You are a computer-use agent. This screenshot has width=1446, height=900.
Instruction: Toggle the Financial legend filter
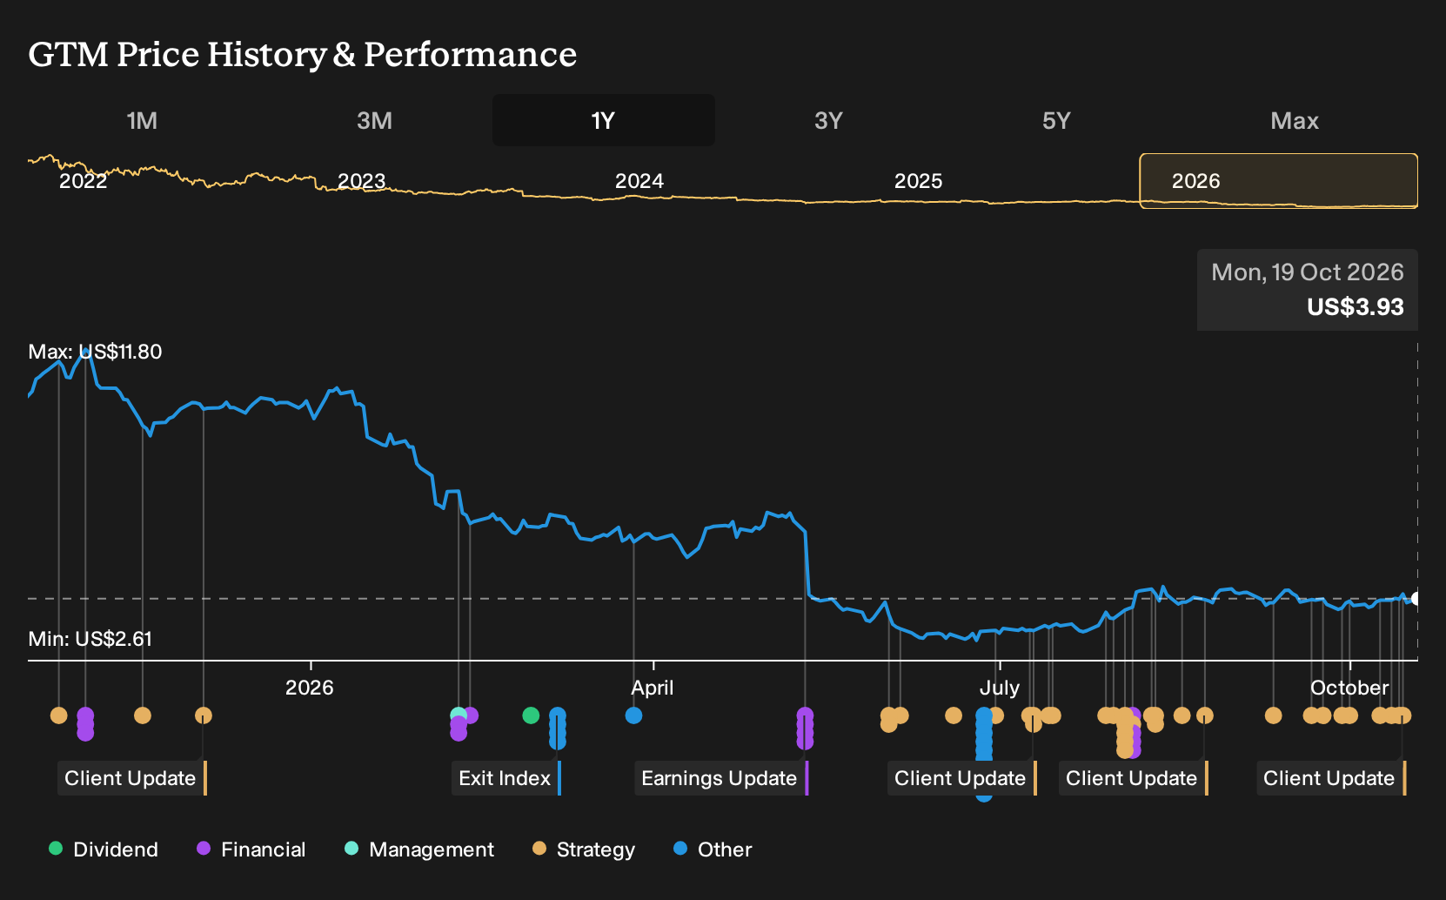tap(251, 850)
